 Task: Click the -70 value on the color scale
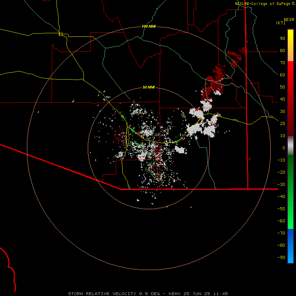tap(281, 233)
